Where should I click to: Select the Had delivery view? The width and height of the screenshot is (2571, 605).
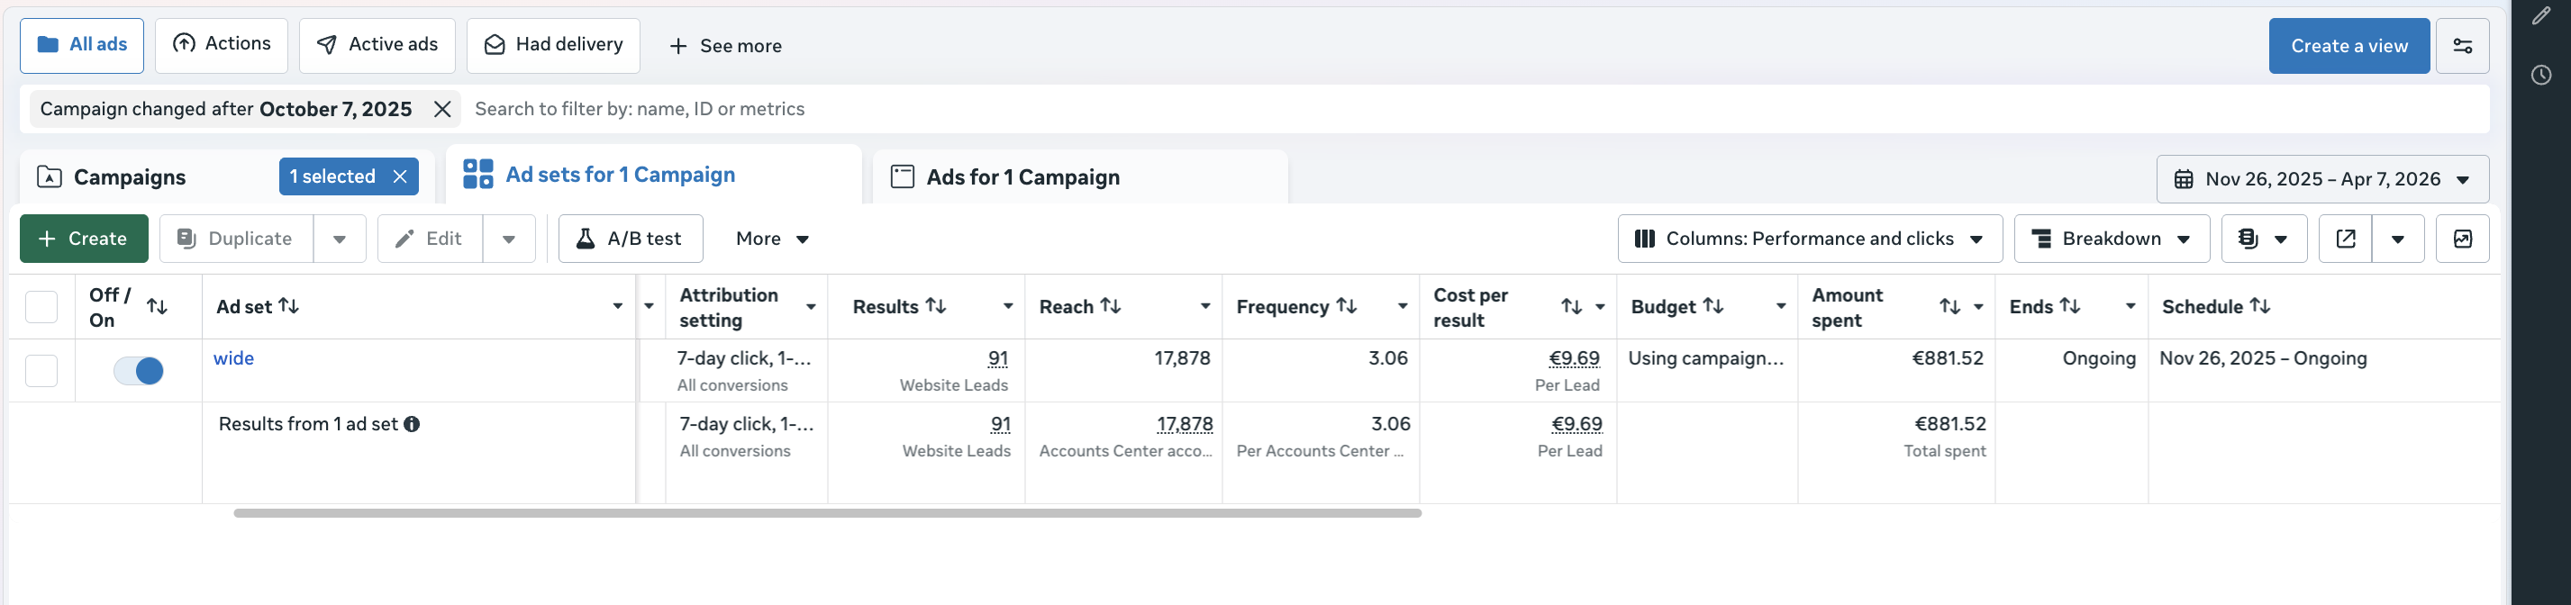553,46
